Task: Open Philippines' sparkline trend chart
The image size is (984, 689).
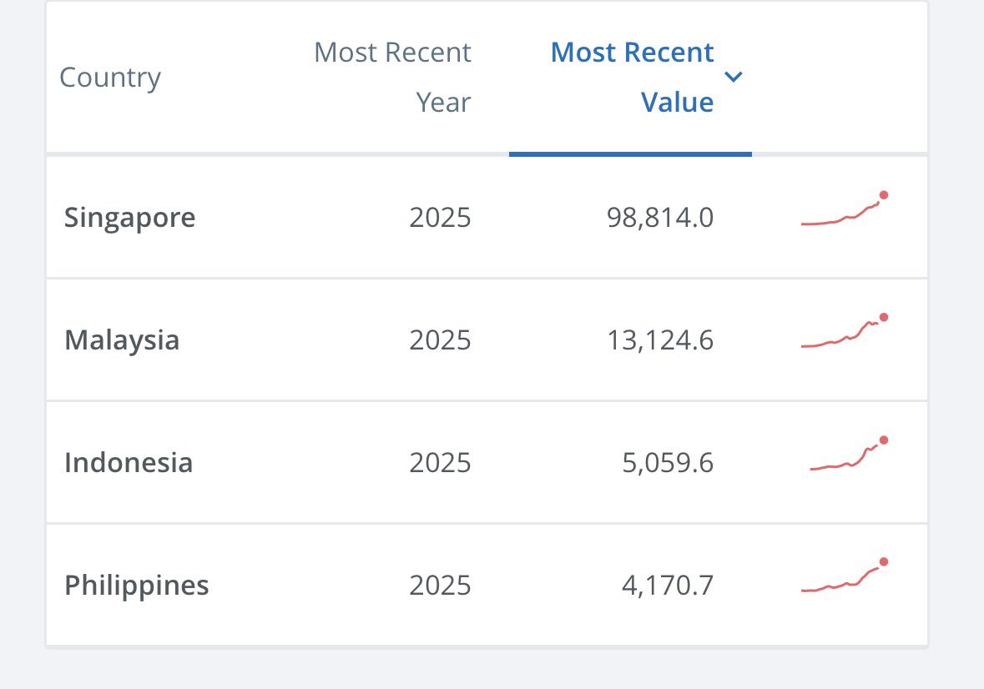Action: tap(845, 575)
